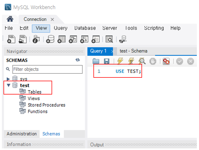Expand the sys schema
Screen dimensions: 199x150
(8, 79)
